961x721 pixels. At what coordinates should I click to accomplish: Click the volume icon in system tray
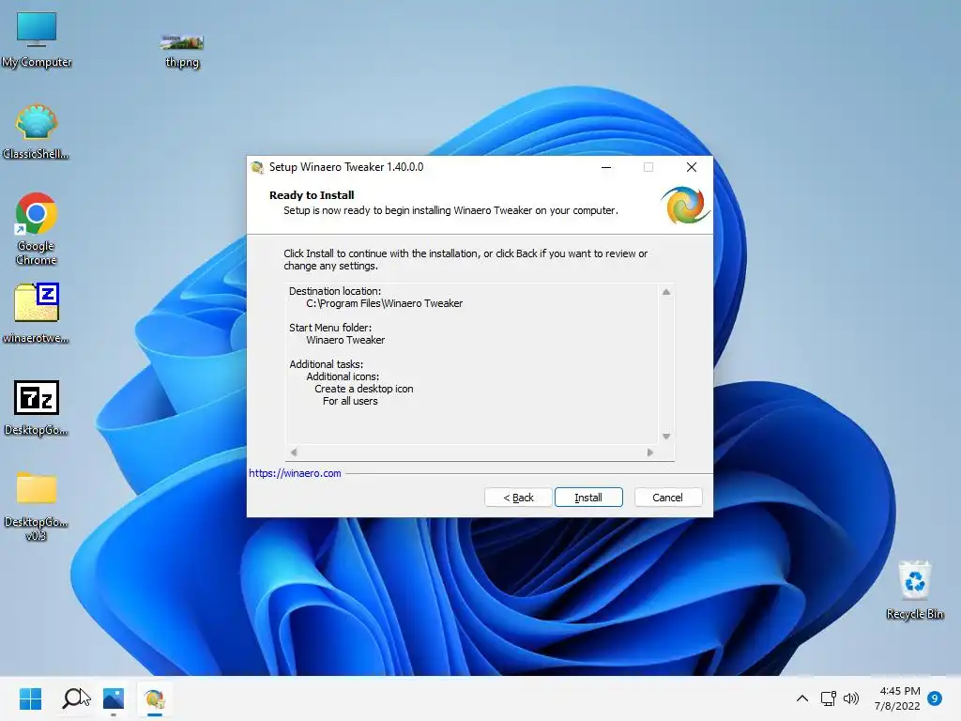click(x=850, y=698)
